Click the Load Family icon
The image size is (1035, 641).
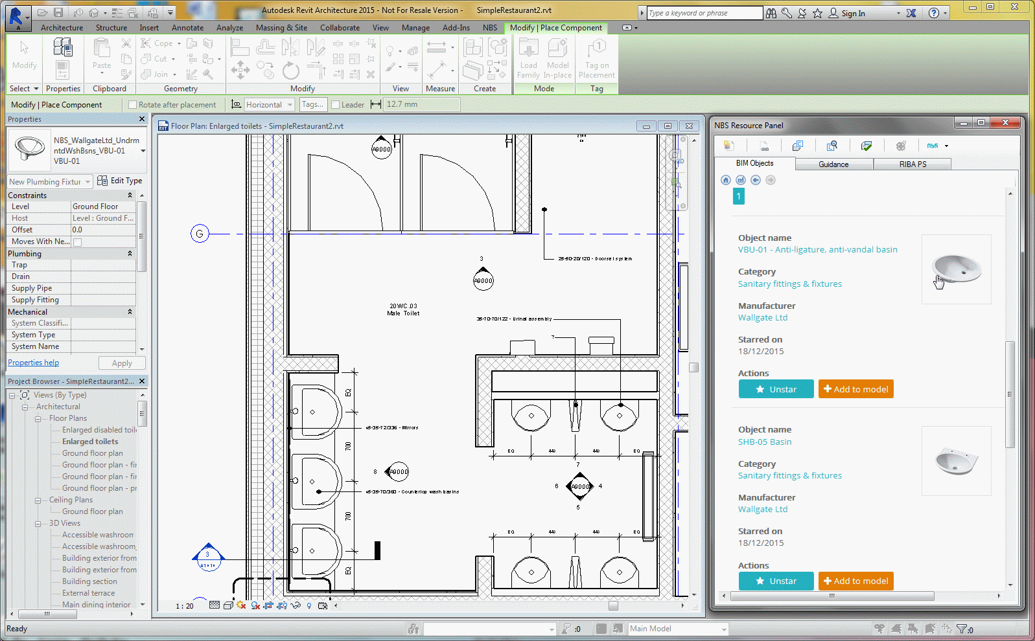coord(528,58)
